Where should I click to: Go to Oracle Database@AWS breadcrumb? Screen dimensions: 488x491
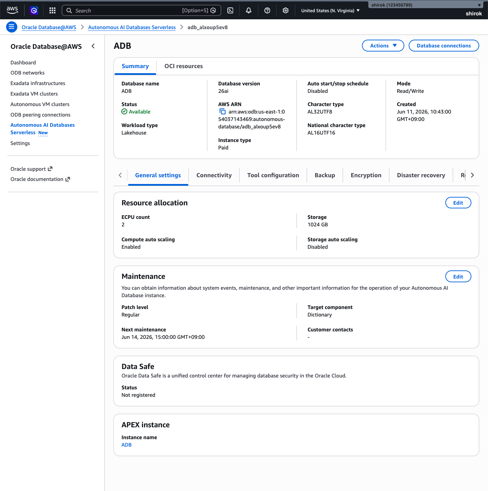[x=49, y=27]
